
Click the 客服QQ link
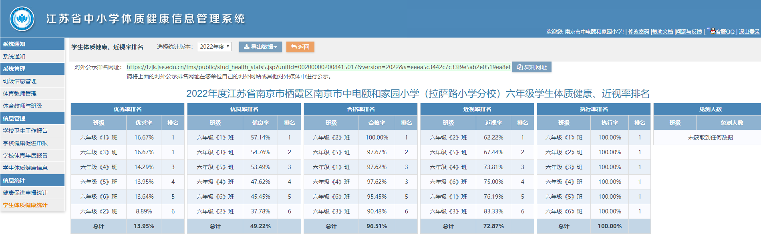pos(725,32)
